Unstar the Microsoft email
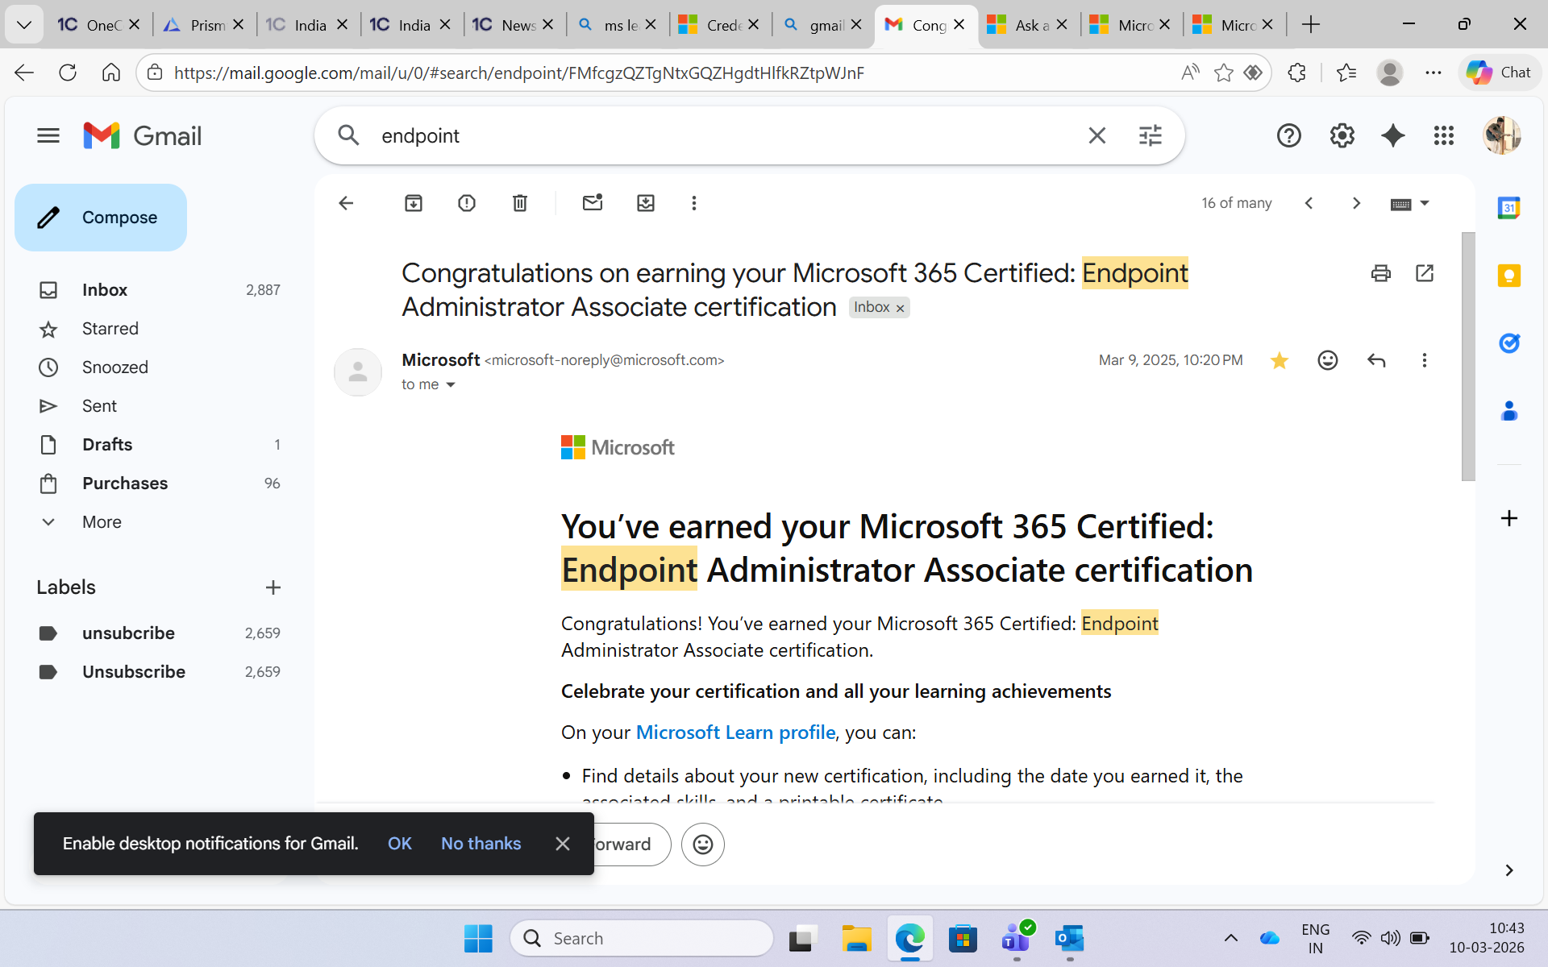Screen dimensions: 1548x967 point(1280,360)
